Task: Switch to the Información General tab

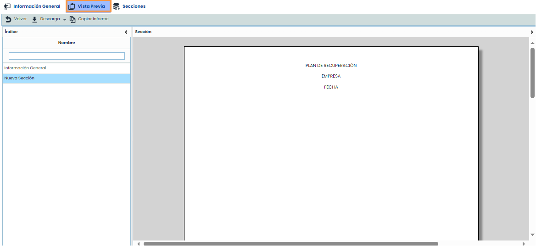Action: tap(32, 6)
